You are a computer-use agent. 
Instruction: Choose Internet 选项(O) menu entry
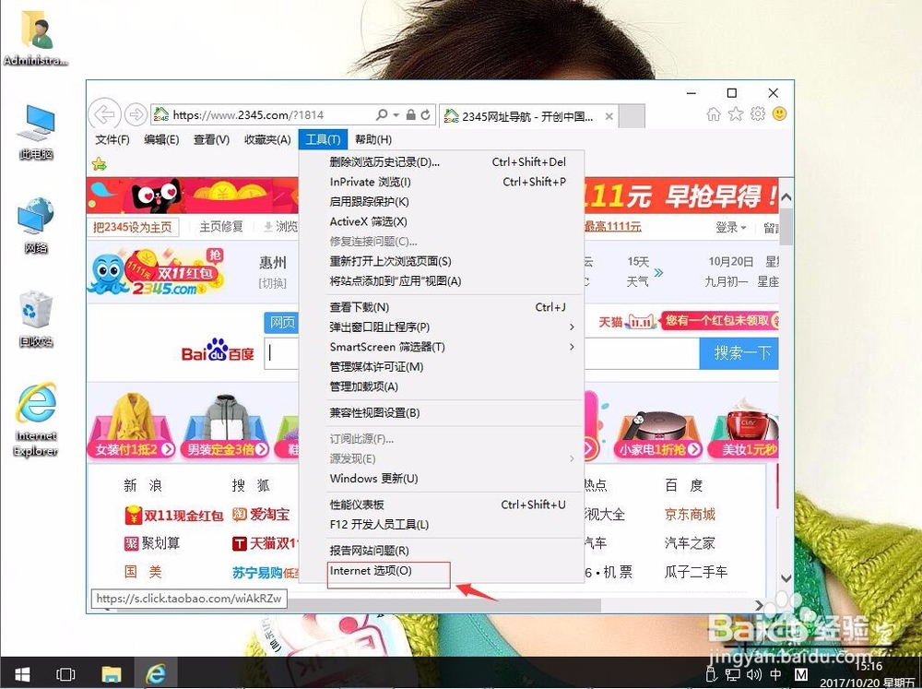(x=442, y=571)
